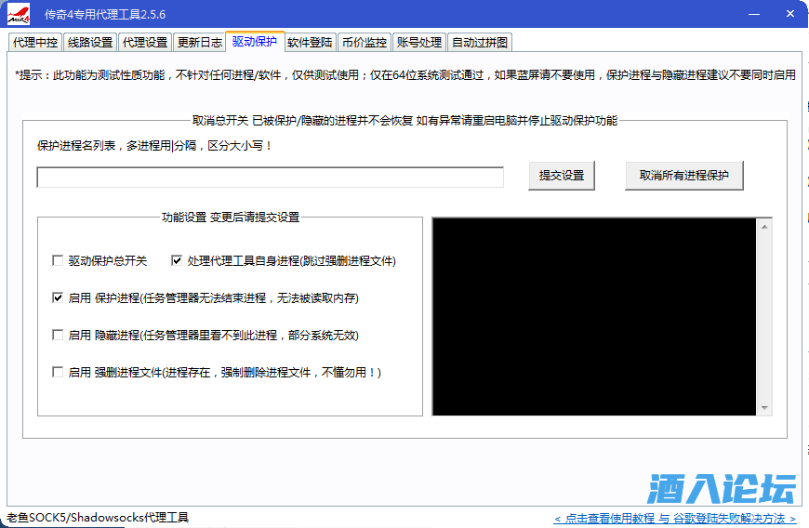Tick the 启用 隐藏进程 checkbox

click(59, 336)
